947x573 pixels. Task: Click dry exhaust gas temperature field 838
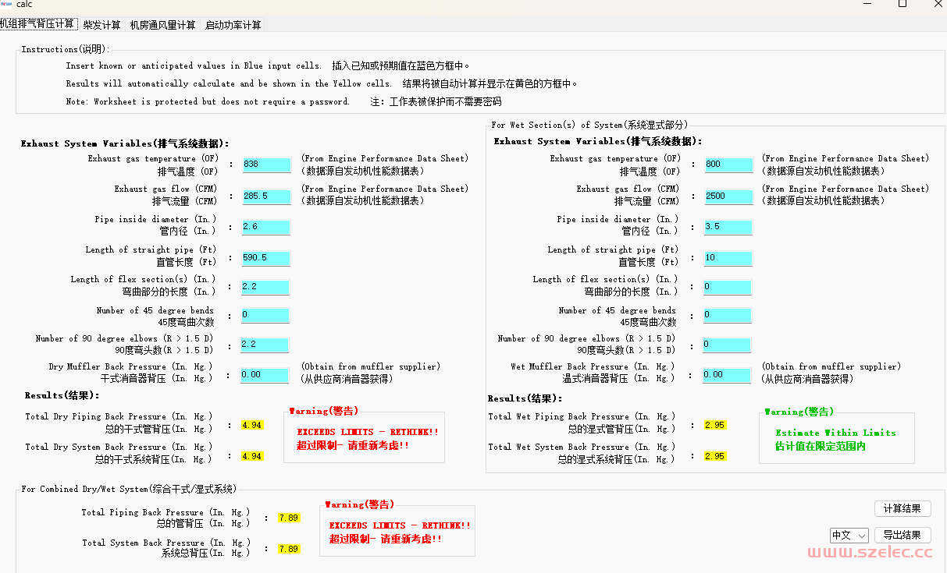click(x=265, y=164)
